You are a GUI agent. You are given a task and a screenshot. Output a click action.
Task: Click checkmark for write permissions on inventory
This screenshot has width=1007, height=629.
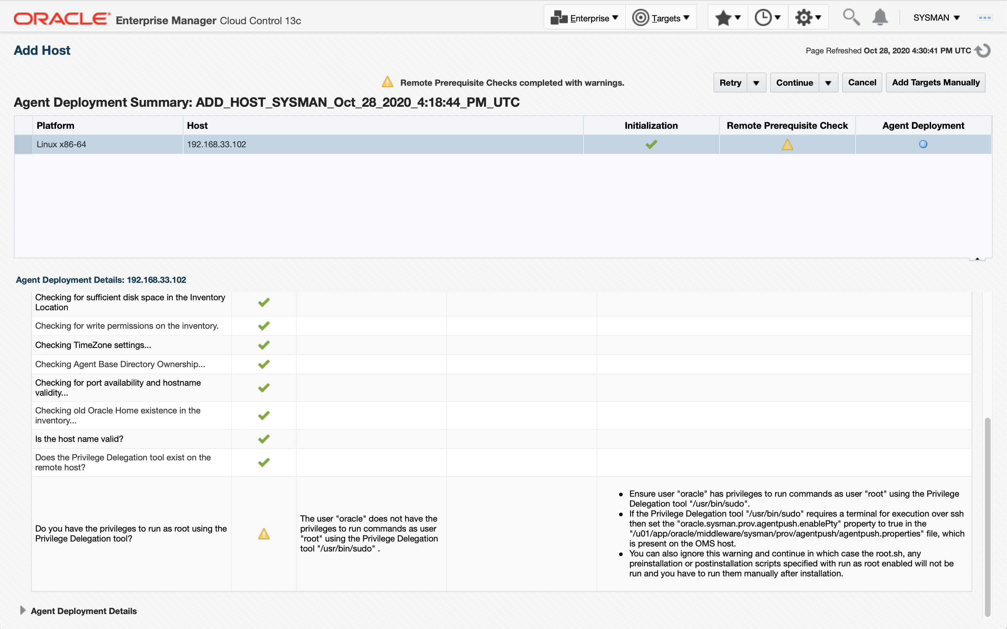pos(264,326)
